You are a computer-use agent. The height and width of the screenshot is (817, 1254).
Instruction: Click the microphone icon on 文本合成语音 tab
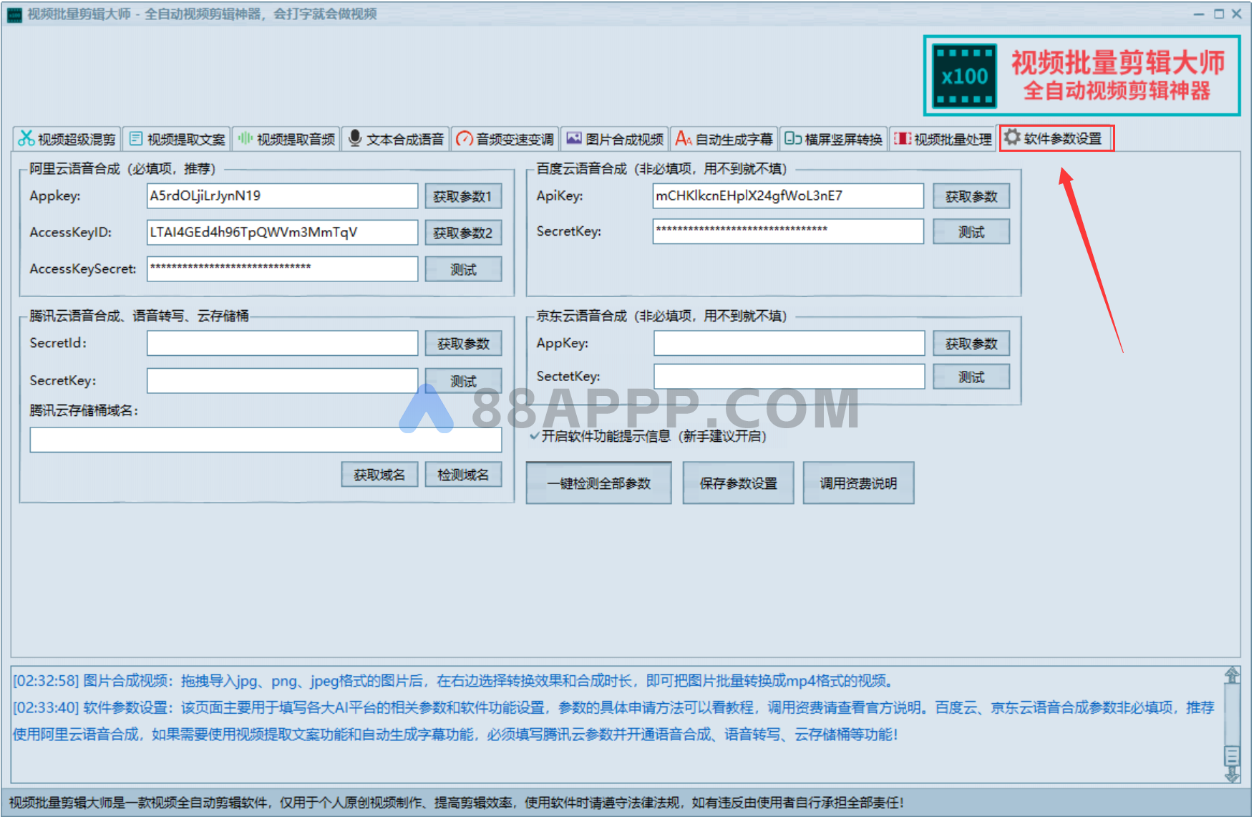355,138
